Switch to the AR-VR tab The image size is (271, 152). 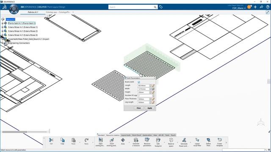[161, 135]
